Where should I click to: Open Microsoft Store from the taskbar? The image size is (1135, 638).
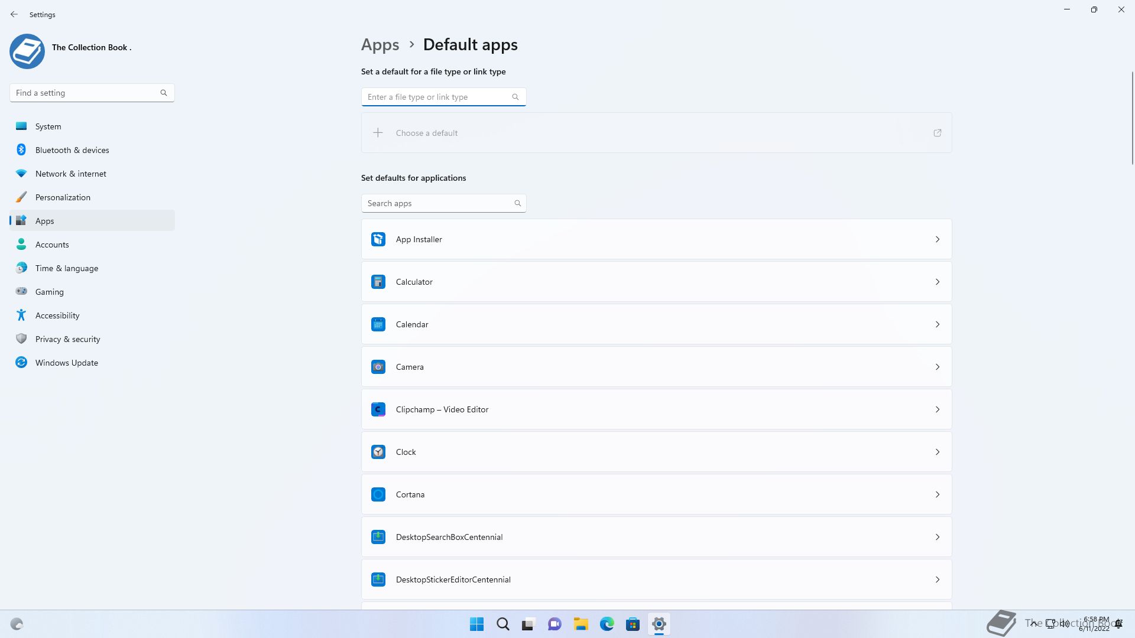click(633, 624)
